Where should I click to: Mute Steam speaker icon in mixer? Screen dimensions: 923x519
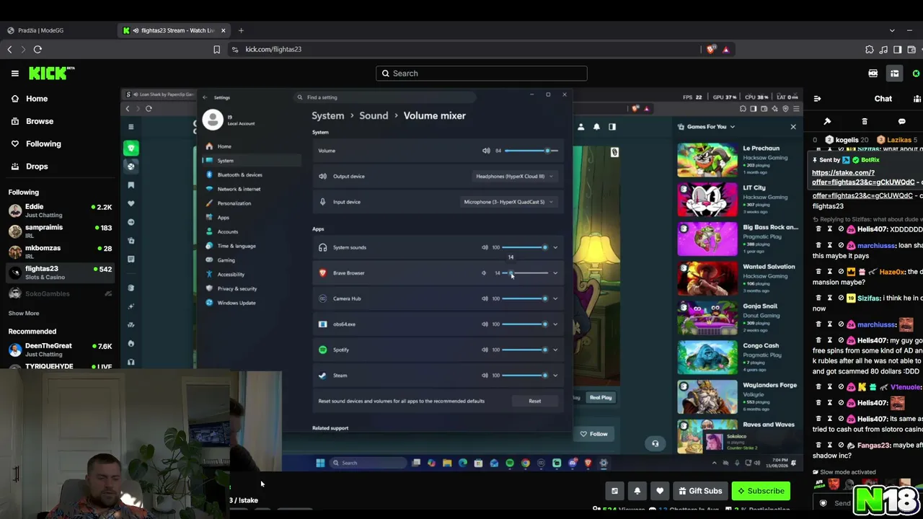tap(485, 376)
